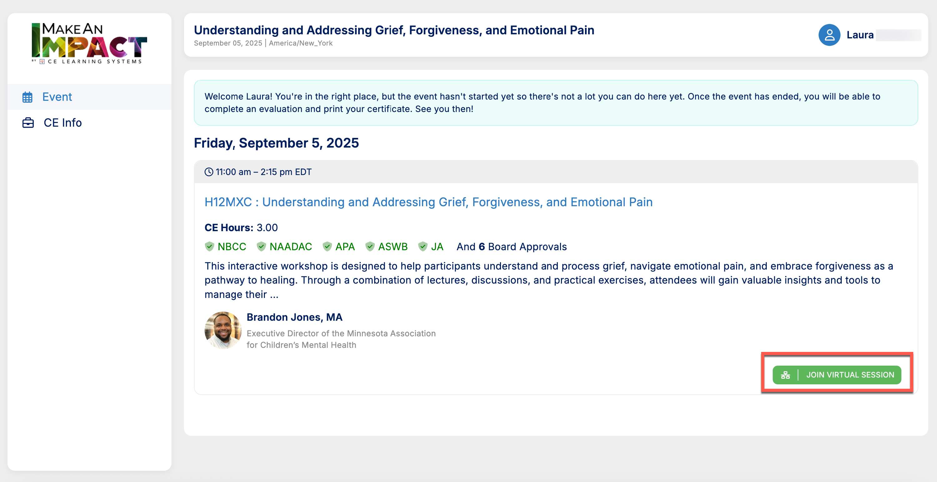This screenshot has height=482, width=937.
Task: Click the Laura username text
Action: click(860, 35)
